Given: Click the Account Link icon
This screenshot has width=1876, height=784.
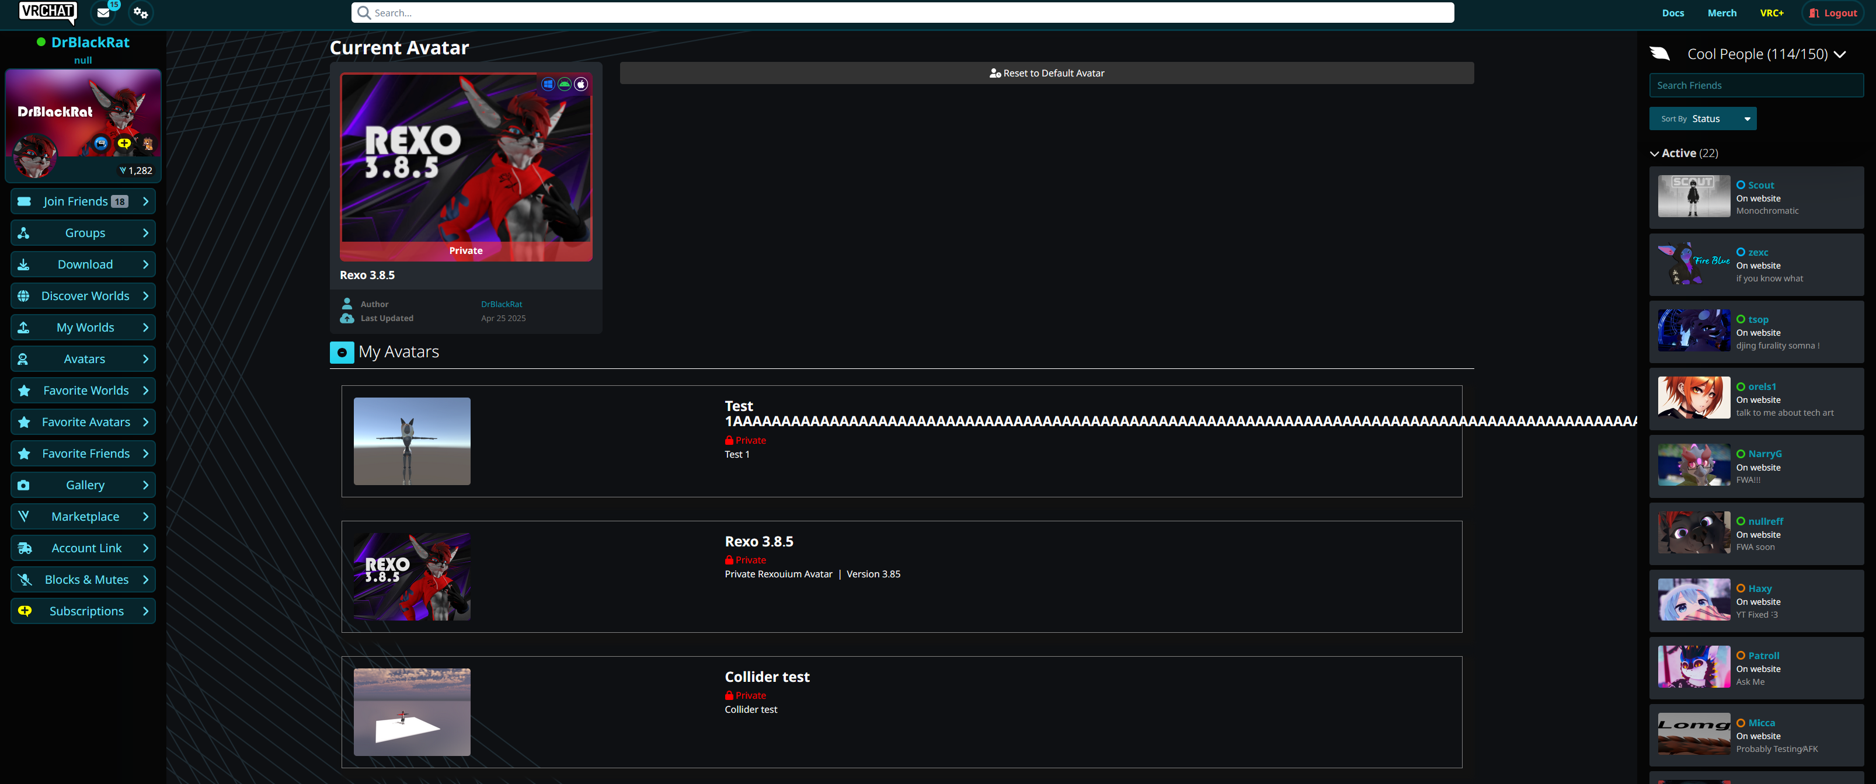Looking at the screenshot, I should point(24,548).
